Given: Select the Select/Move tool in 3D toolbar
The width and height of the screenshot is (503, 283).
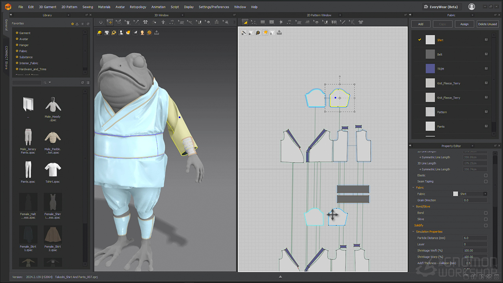Looking at the screenshot, I should tap(110, 22).
